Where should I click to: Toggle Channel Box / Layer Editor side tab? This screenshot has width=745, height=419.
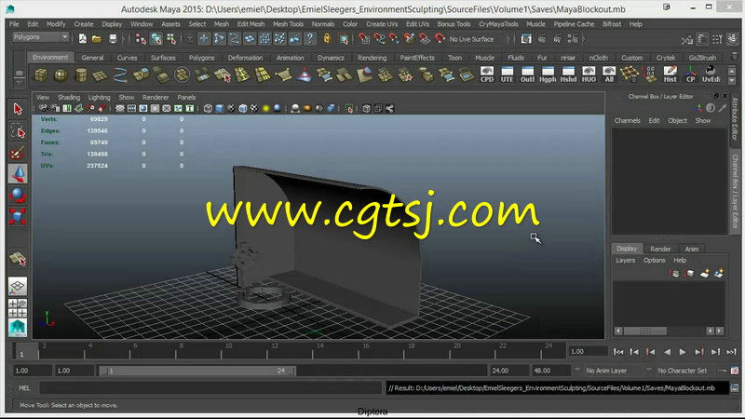click(735, 192)
